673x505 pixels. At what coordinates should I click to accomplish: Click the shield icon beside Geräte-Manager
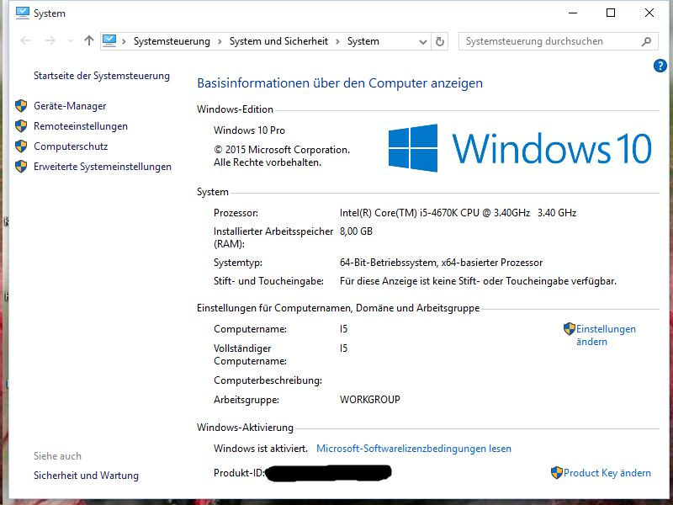click(x=22, y=106)
